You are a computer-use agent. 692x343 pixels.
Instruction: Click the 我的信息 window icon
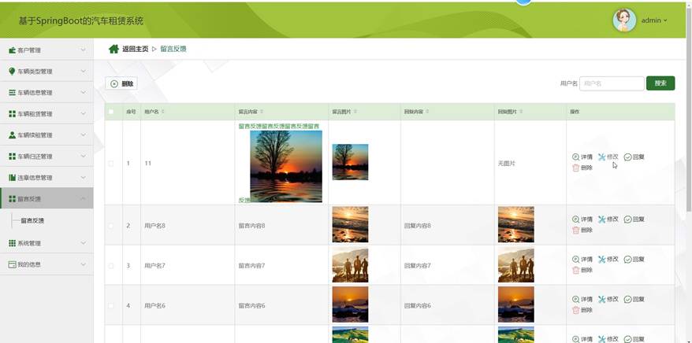[x=12, y=264]
